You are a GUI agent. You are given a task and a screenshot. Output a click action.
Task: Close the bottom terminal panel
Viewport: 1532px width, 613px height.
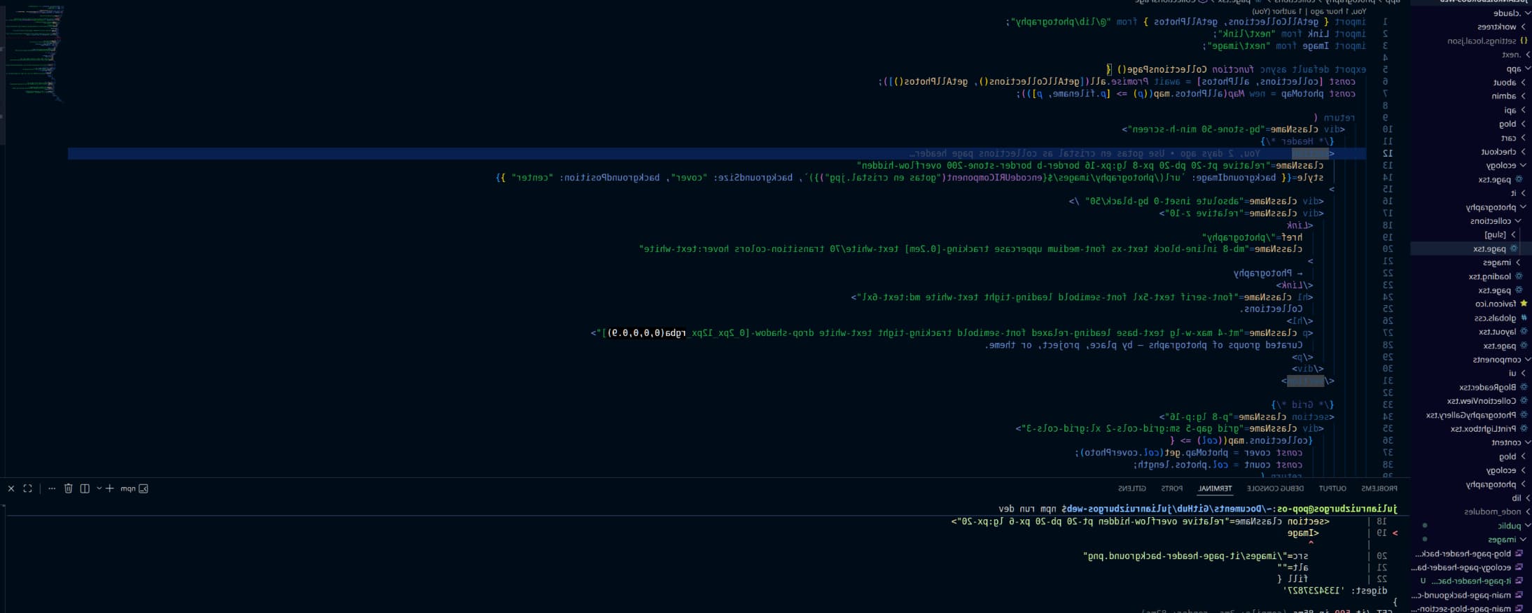(x=11, y=488)
